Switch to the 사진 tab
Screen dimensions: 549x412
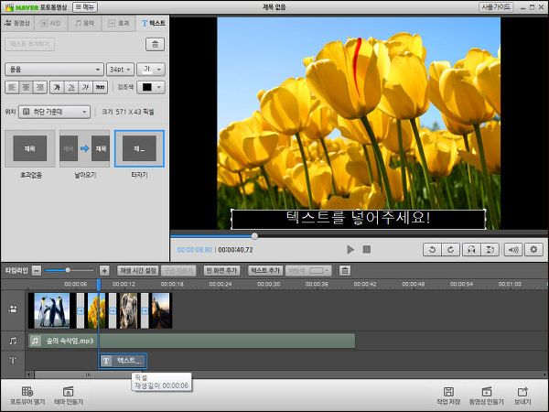[x=50, y=23]
